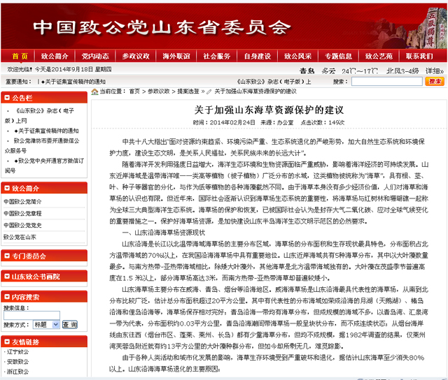Screen dimensions: 448x380
Task: Click the site banner title 中国致公党山东省委员会
Action: (x=162, y=28)
